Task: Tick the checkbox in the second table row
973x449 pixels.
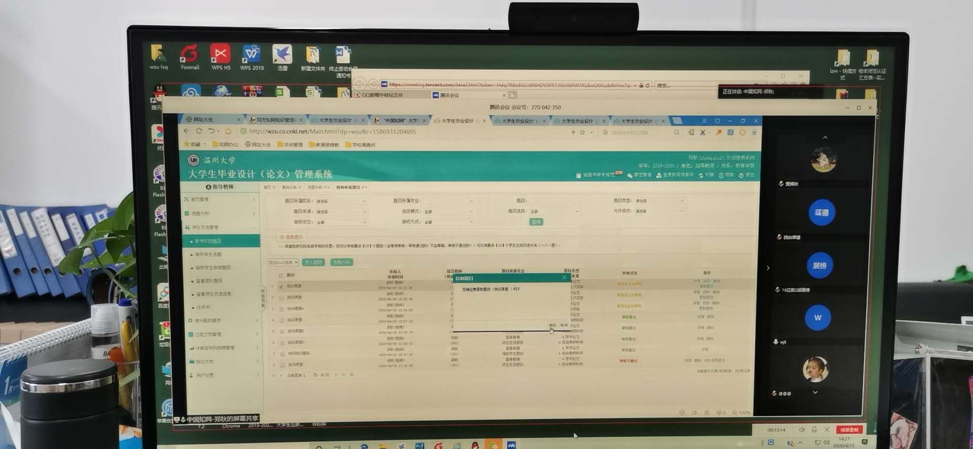Action: 282,297
